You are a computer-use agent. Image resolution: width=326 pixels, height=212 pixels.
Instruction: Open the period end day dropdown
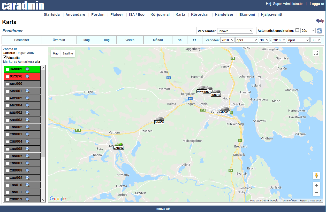(316, 40)
